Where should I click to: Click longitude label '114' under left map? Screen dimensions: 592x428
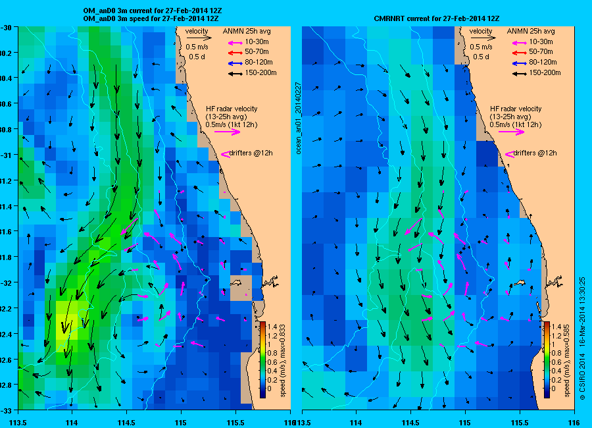[x=72, y=423]
